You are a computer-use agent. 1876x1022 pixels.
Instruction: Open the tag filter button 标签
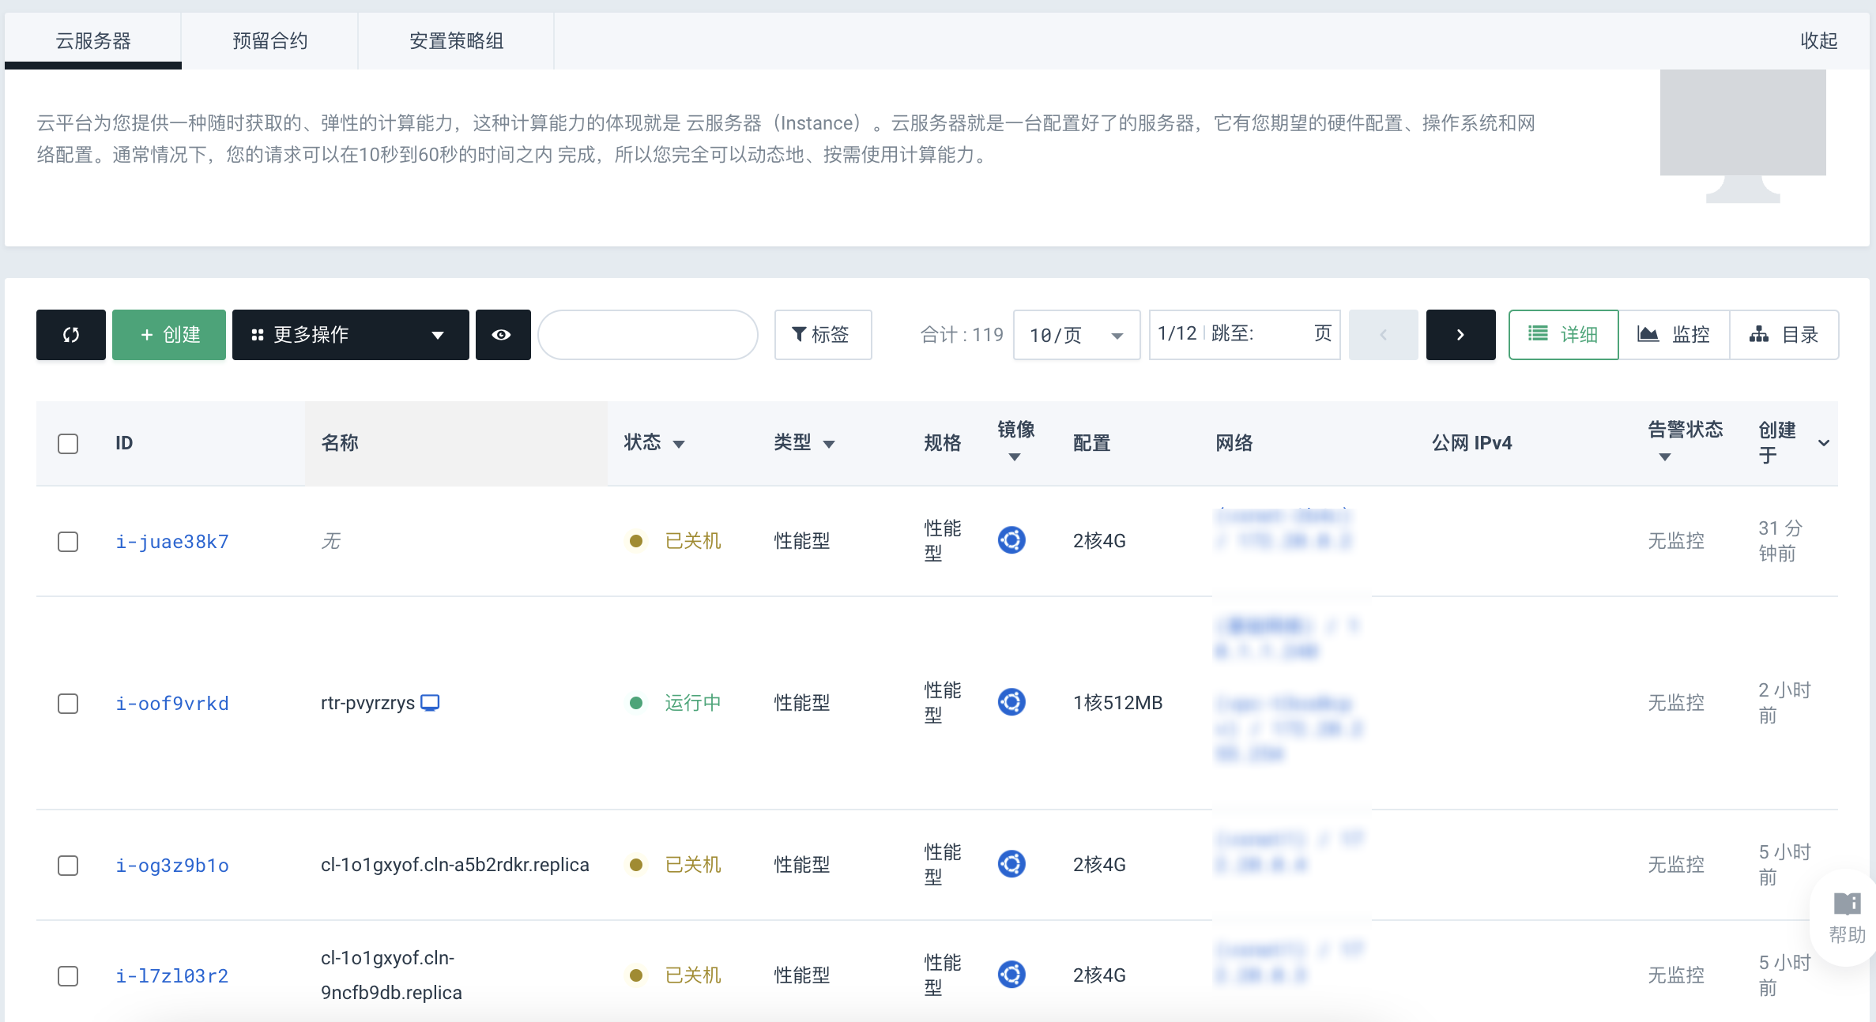point(823,335)
